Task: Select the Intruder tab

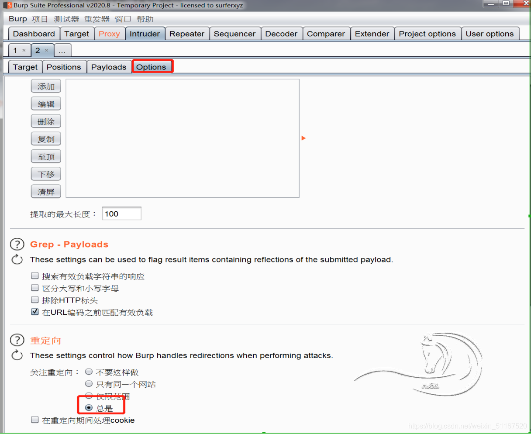Action: coord(145,34)
